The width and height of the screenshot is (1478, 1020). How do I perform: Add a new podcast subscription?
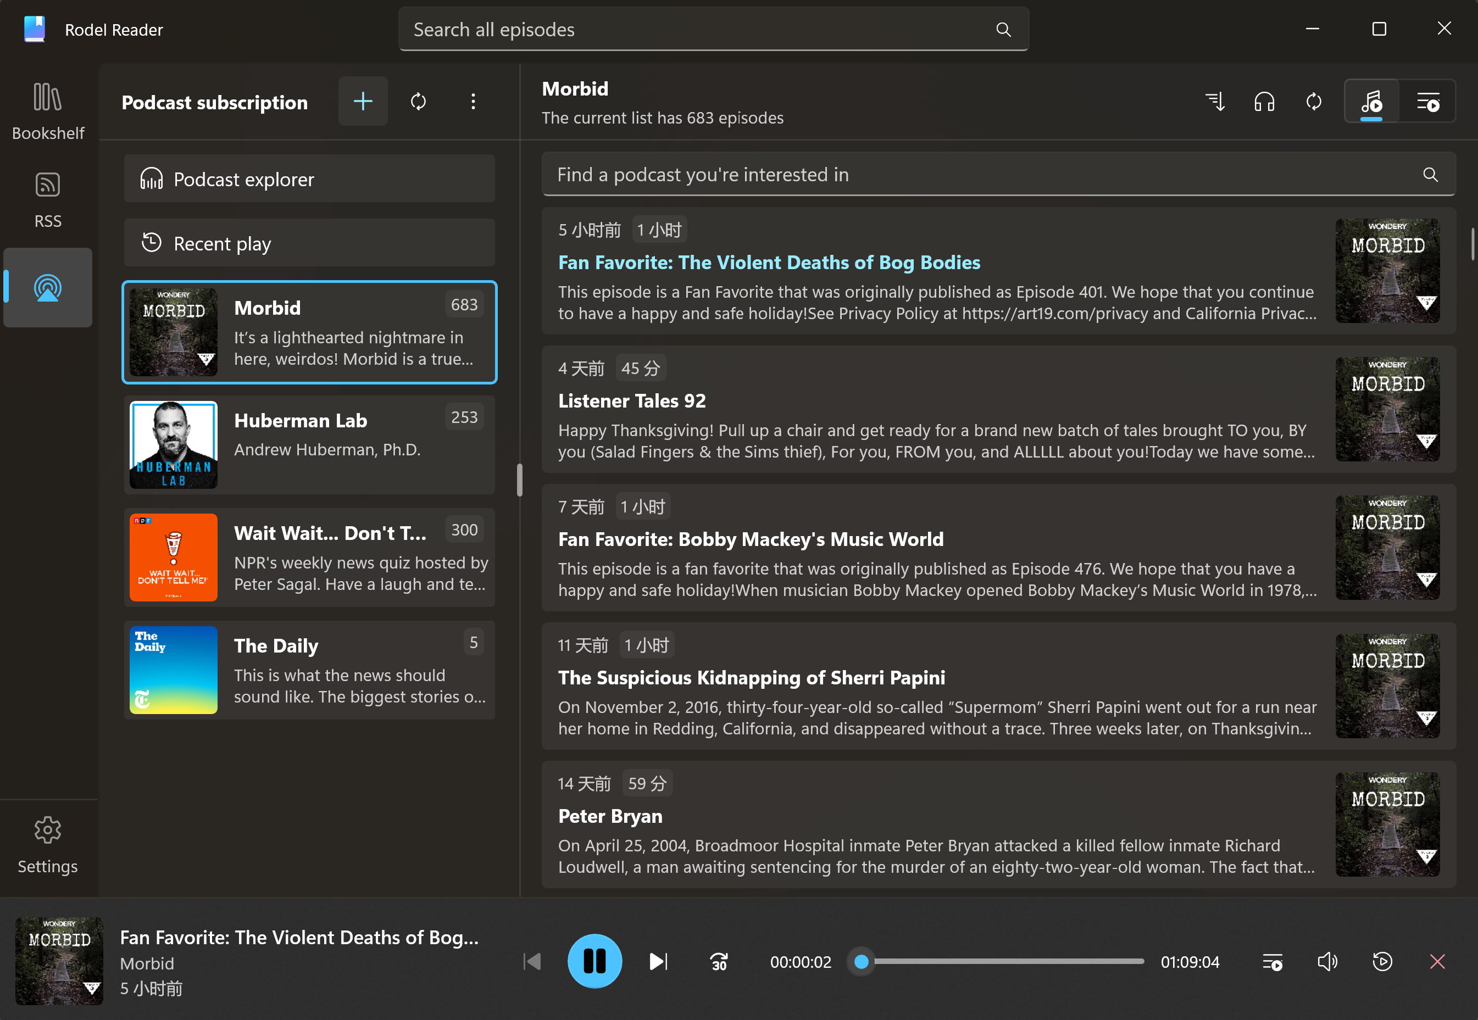pos(363,101)
